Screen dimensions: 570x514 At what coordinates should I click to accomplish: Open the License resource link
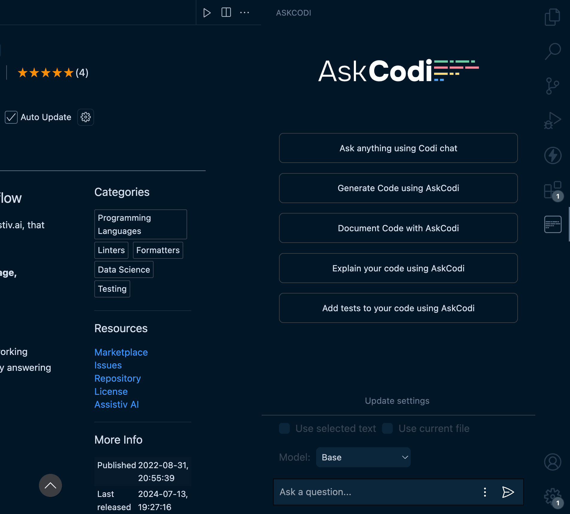coord(111,391)
